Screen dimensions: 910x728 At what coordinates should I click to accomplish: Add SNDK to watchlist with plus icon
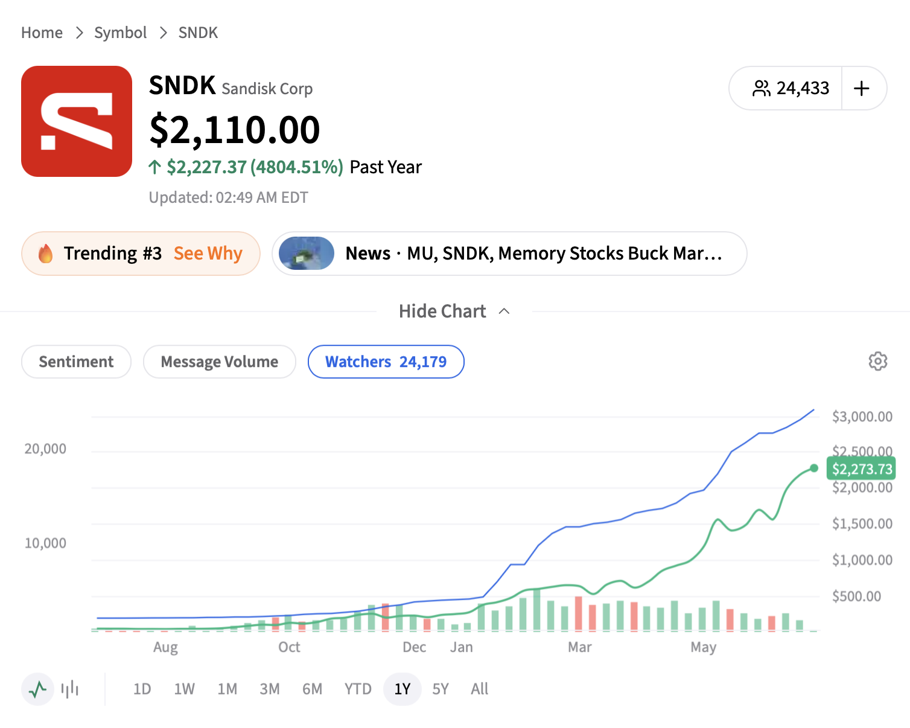pos(862,89)
